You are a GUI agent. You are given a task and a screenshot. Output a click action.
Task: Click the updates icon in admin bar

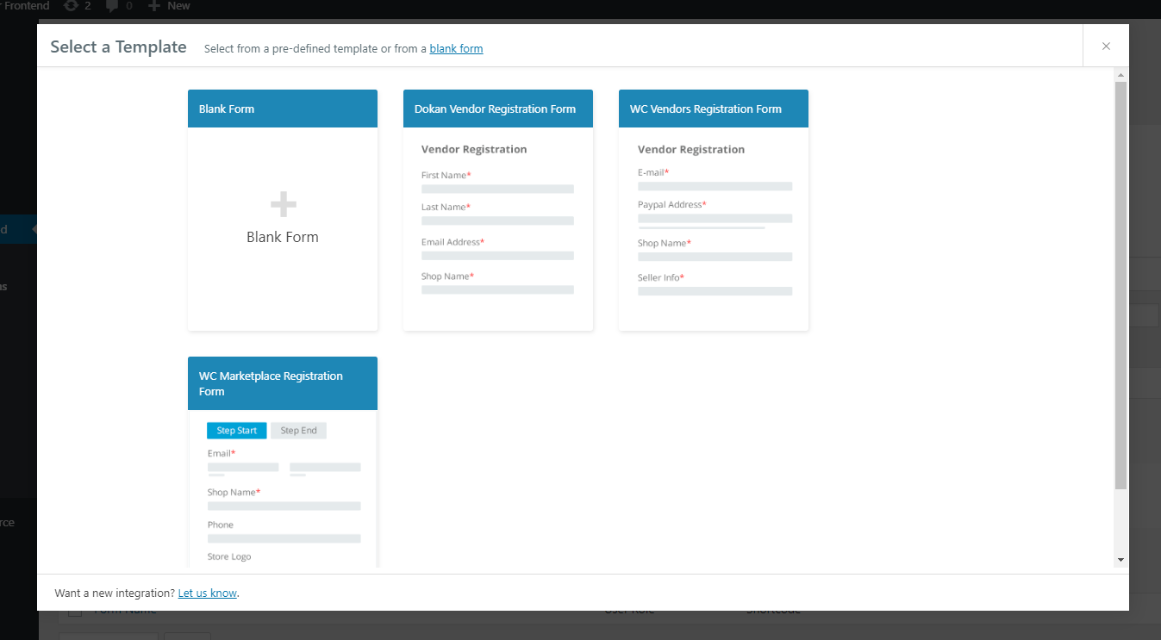[71, 6]
